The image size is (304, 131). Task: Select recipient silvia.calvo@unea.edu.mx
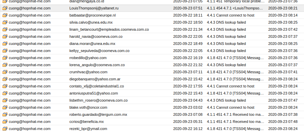pyautogui.click(x=91, y=22)
